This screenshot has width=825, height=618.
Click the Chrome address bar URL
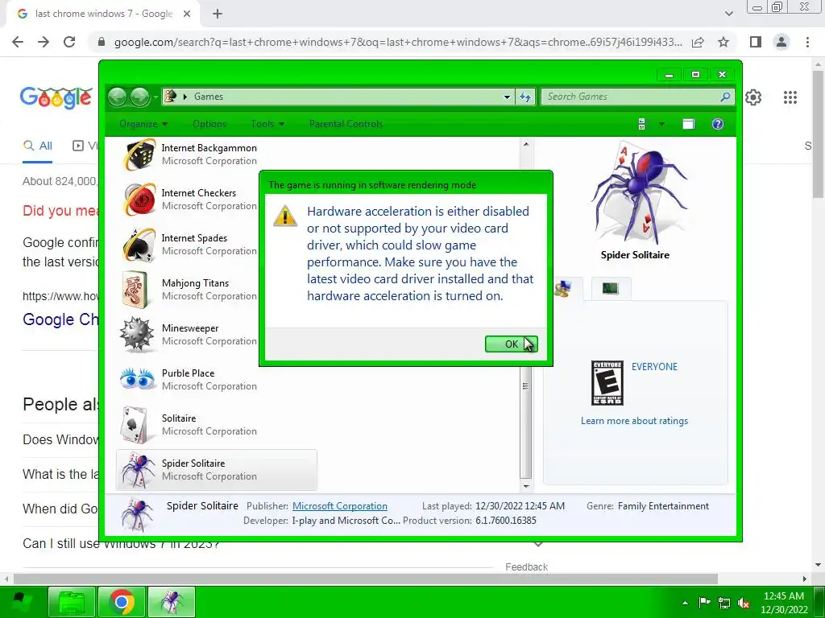point(398,42)
